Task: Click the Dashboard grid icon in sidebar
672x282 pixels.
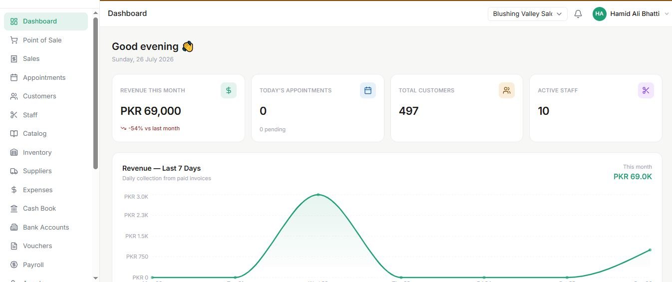Action: (14, 21)
